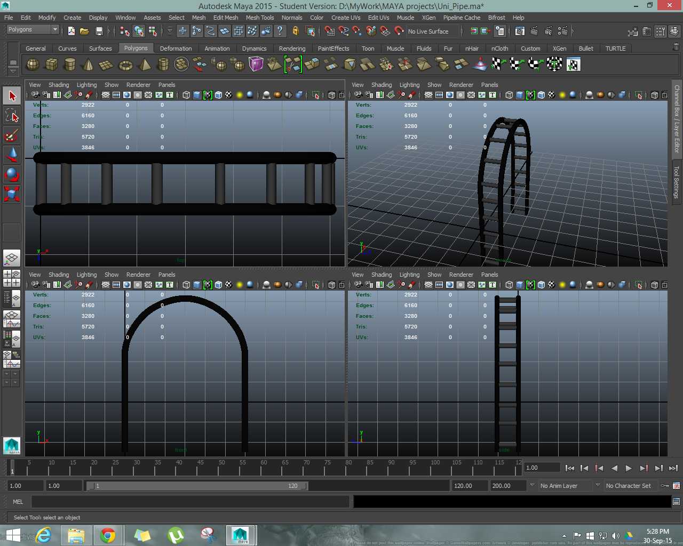Image resolution: width=683 pixels, height=546 pixels.
Task: Activate the Rotate tool in toolbox
Action: pyautogui.click(x=12, y=174)
